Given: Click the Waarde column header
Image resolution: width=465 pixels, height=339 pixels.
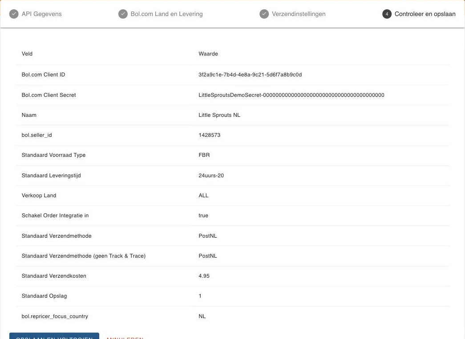Looking at the screenshot, I should coord(208,54).
